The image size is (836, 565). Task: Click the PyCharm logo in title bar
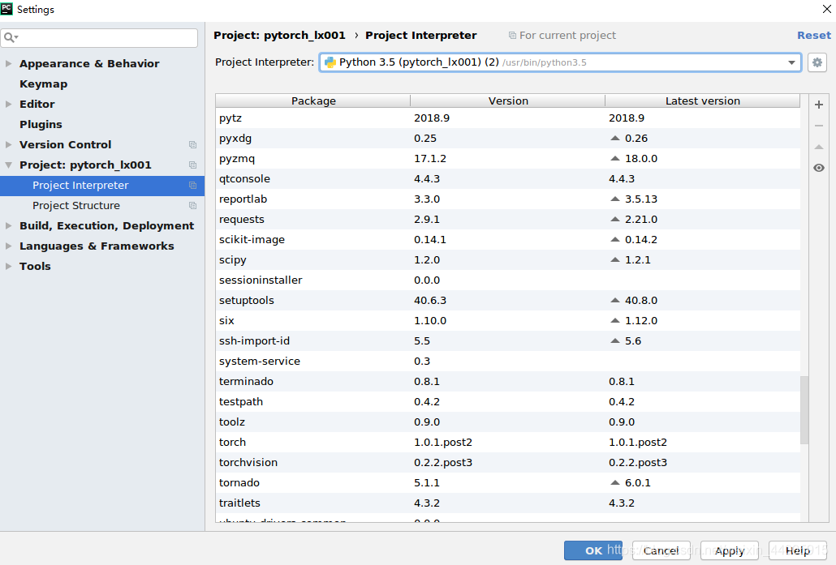pyautogui.click(x=7, y=9)
